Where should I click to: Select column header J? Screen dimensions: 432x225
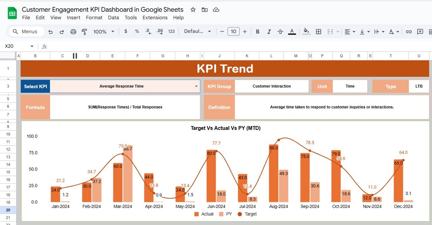pos(219,56)
